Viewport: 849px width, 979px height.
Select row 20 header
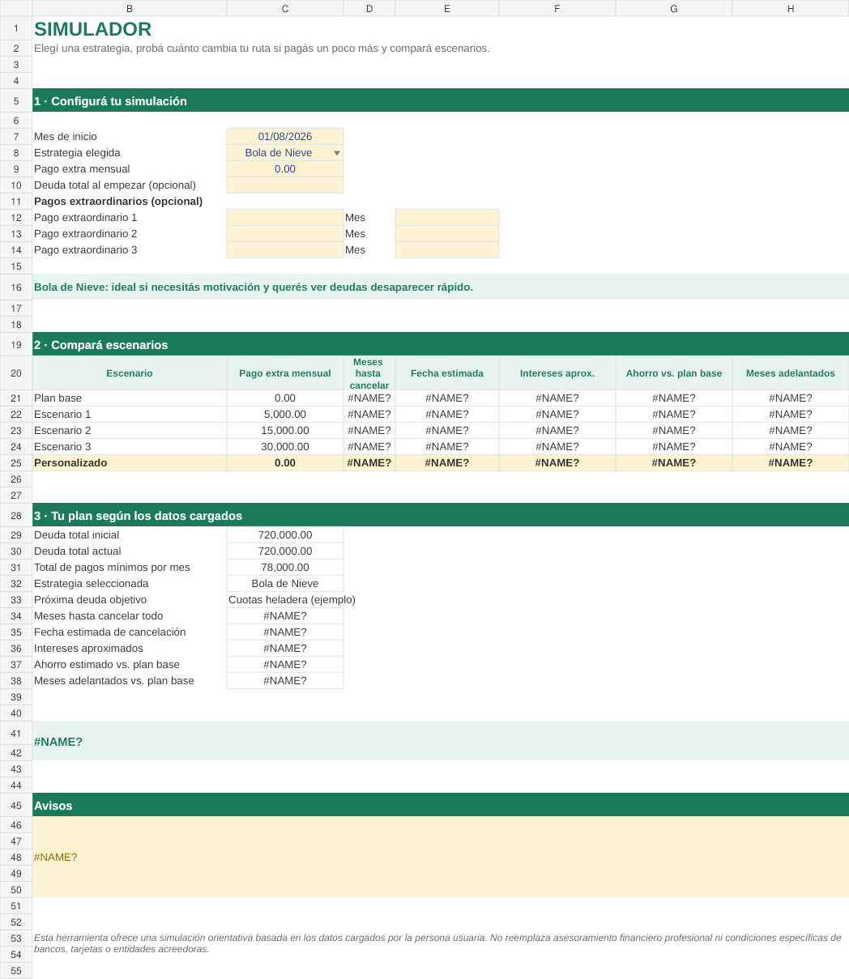click(x=16, y=373)
